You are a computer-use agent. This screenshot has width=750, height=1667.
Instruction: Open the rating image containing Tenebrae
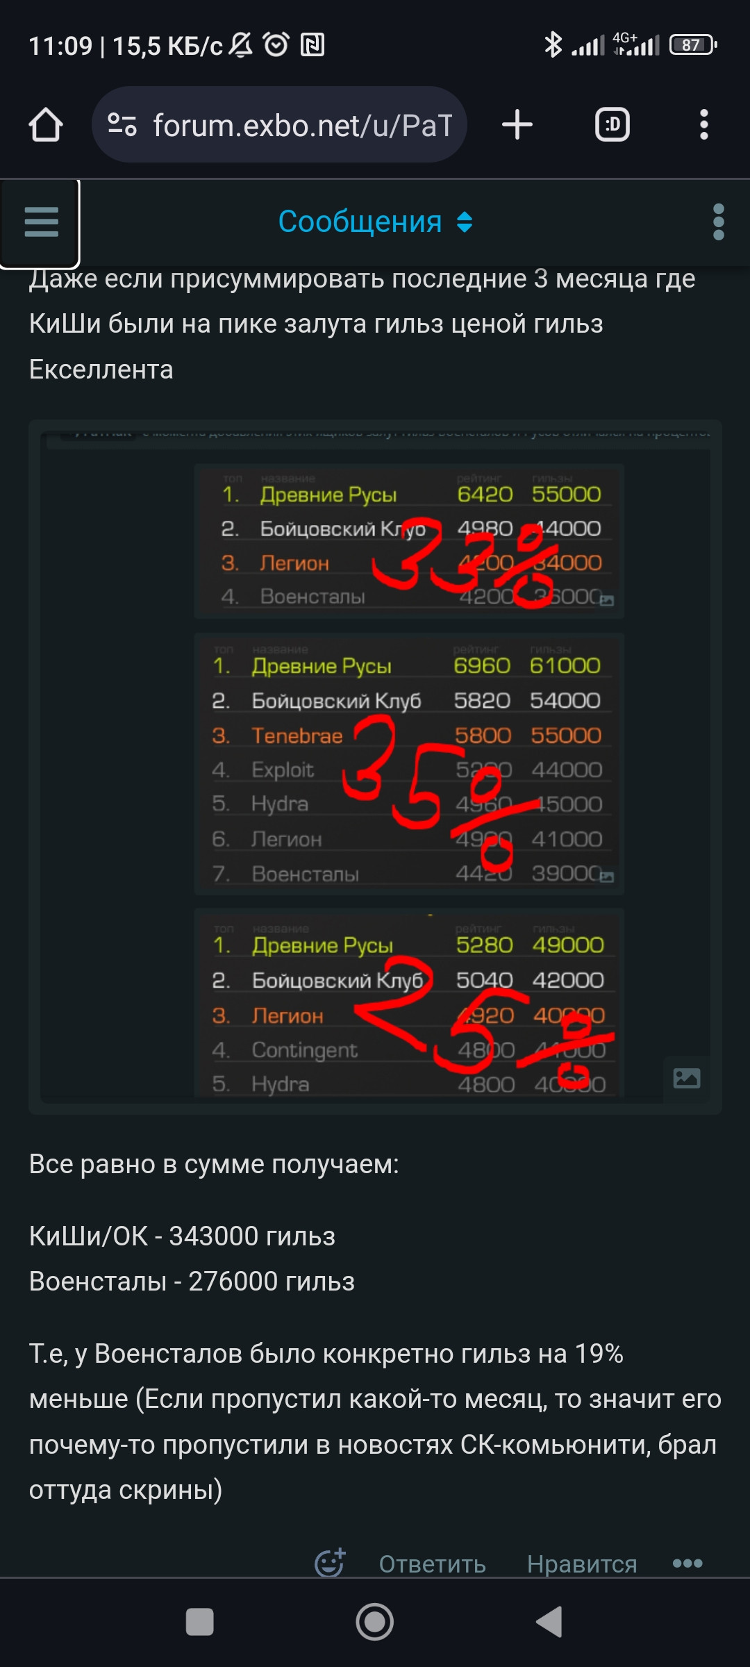[x=409, y=764]
